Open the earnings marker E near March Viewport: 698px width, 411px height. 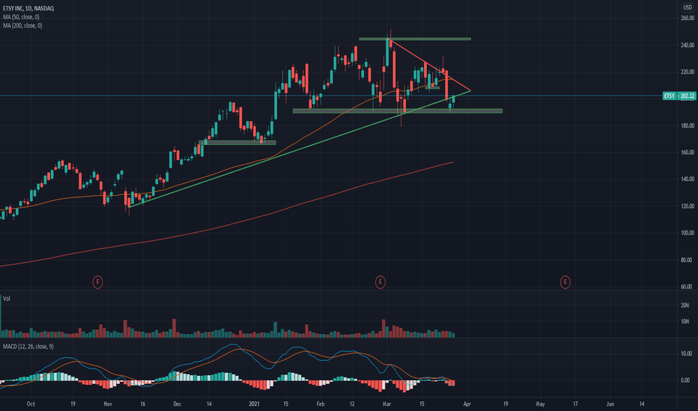[380, 282]
